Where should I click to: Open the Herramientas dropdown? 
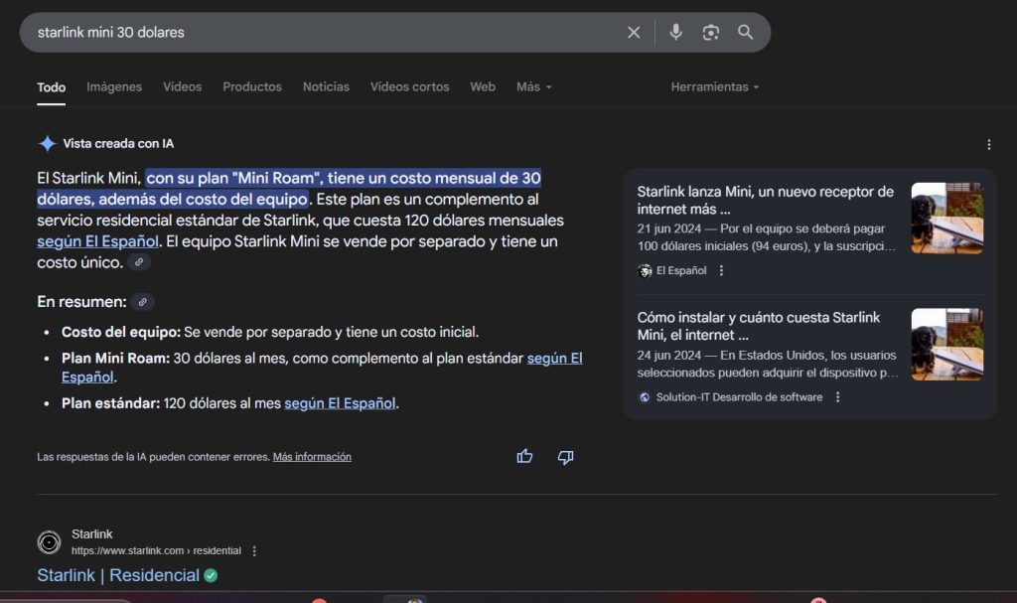point(715,87)
